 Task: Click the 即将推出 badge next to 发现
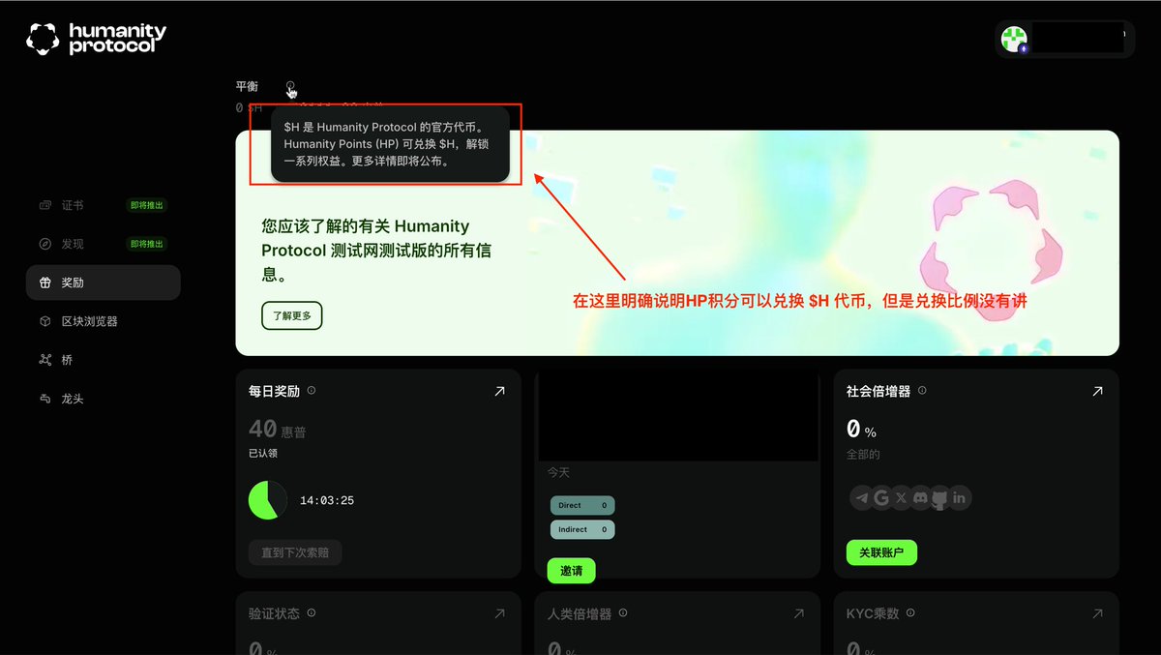pyautogui.click(x=146, y=244)
